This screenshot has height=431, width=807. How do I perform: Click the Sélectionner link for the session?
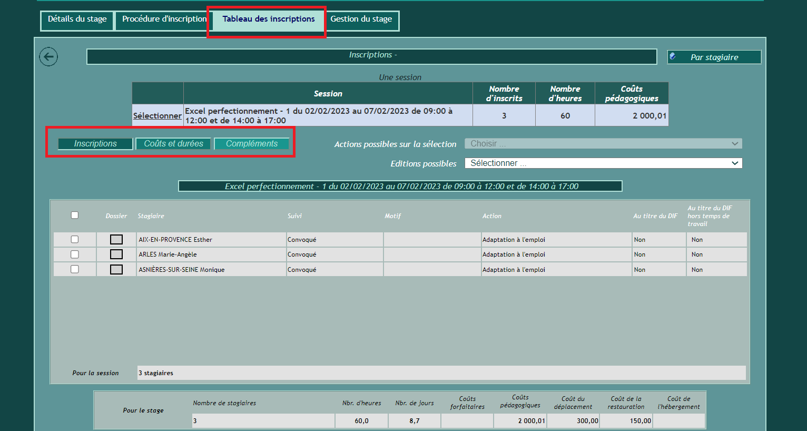click(x=157, y=116)
